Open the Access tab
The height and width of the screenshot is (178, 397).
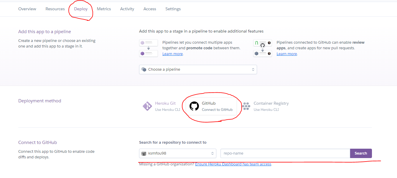coord(150,9)
